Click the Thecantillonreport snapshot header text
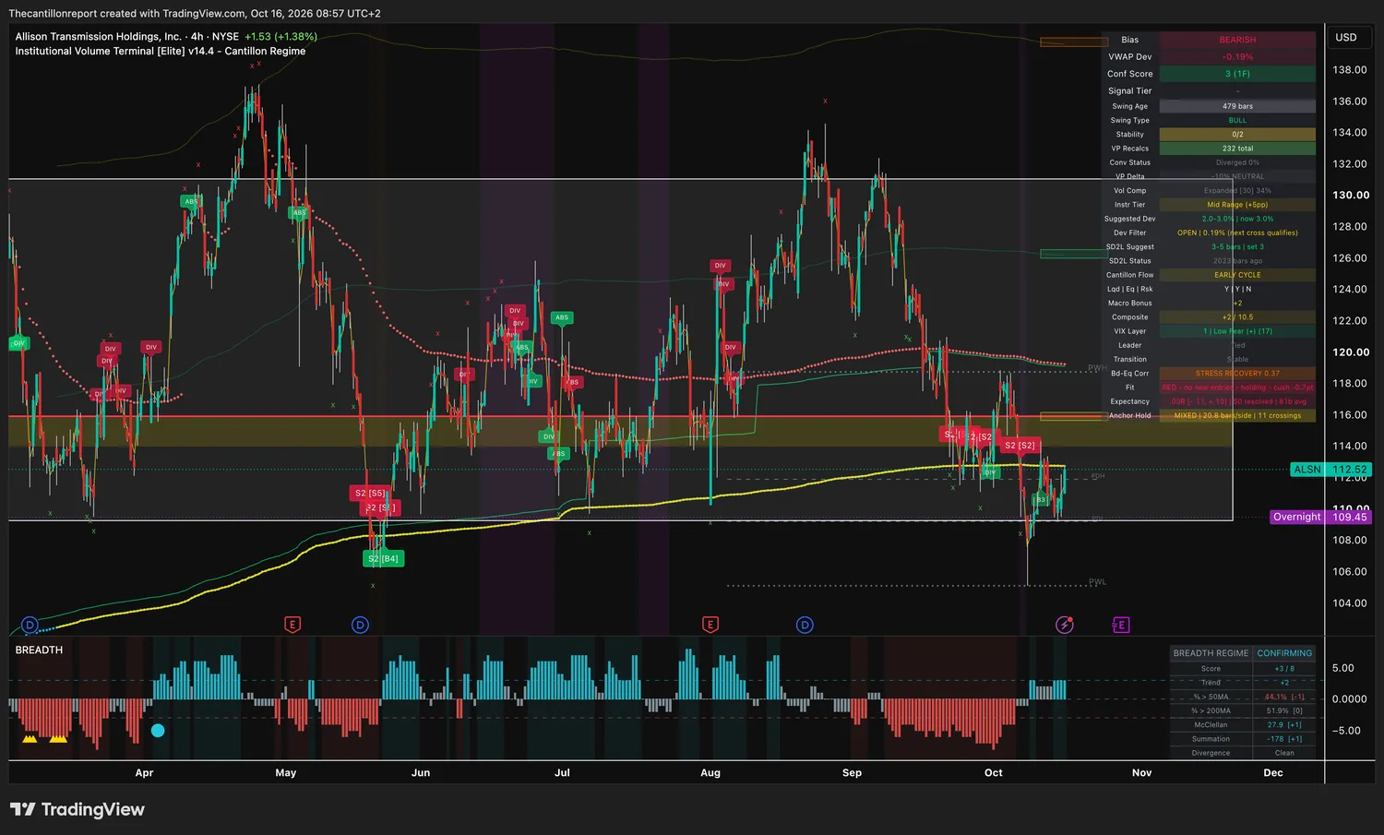The width and height of the screenshot is (1384, 835). tap(194, 13)
